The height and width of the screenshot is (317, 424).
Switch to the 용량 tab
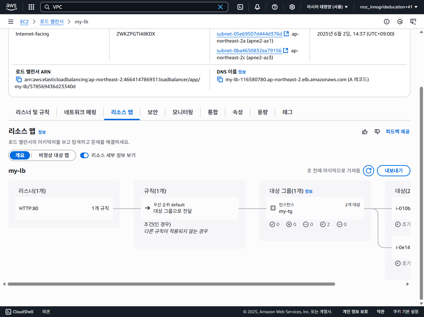click(x=263, y=112)
